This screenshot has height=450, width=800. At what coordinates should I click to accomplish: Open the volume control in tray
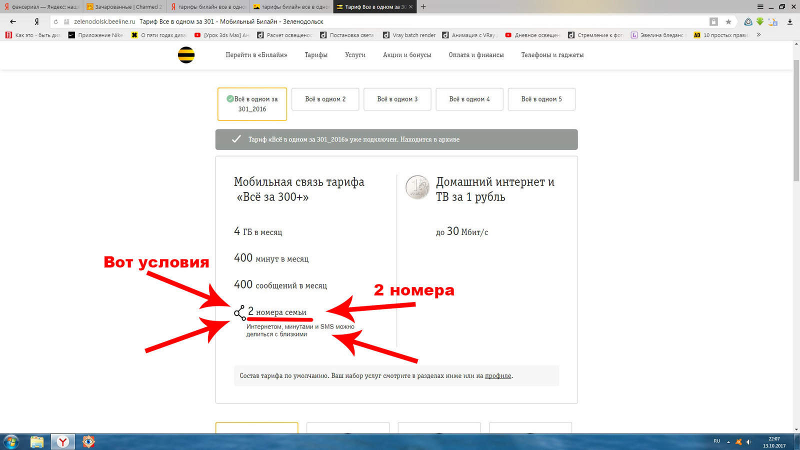tap(748, 442)
